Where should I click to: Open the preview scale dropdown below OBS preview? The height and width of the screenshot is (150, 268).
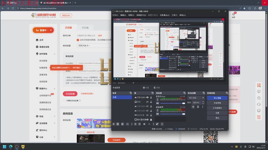click(133, 83)
